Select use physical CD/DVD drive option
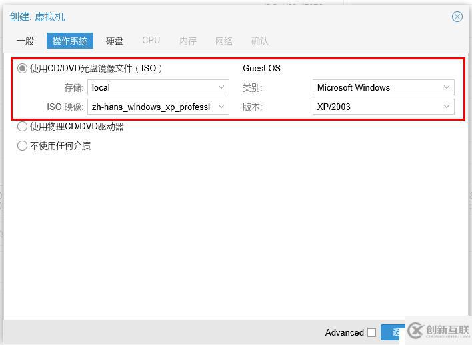The image size is (472, 345). (x=22, y=127)
